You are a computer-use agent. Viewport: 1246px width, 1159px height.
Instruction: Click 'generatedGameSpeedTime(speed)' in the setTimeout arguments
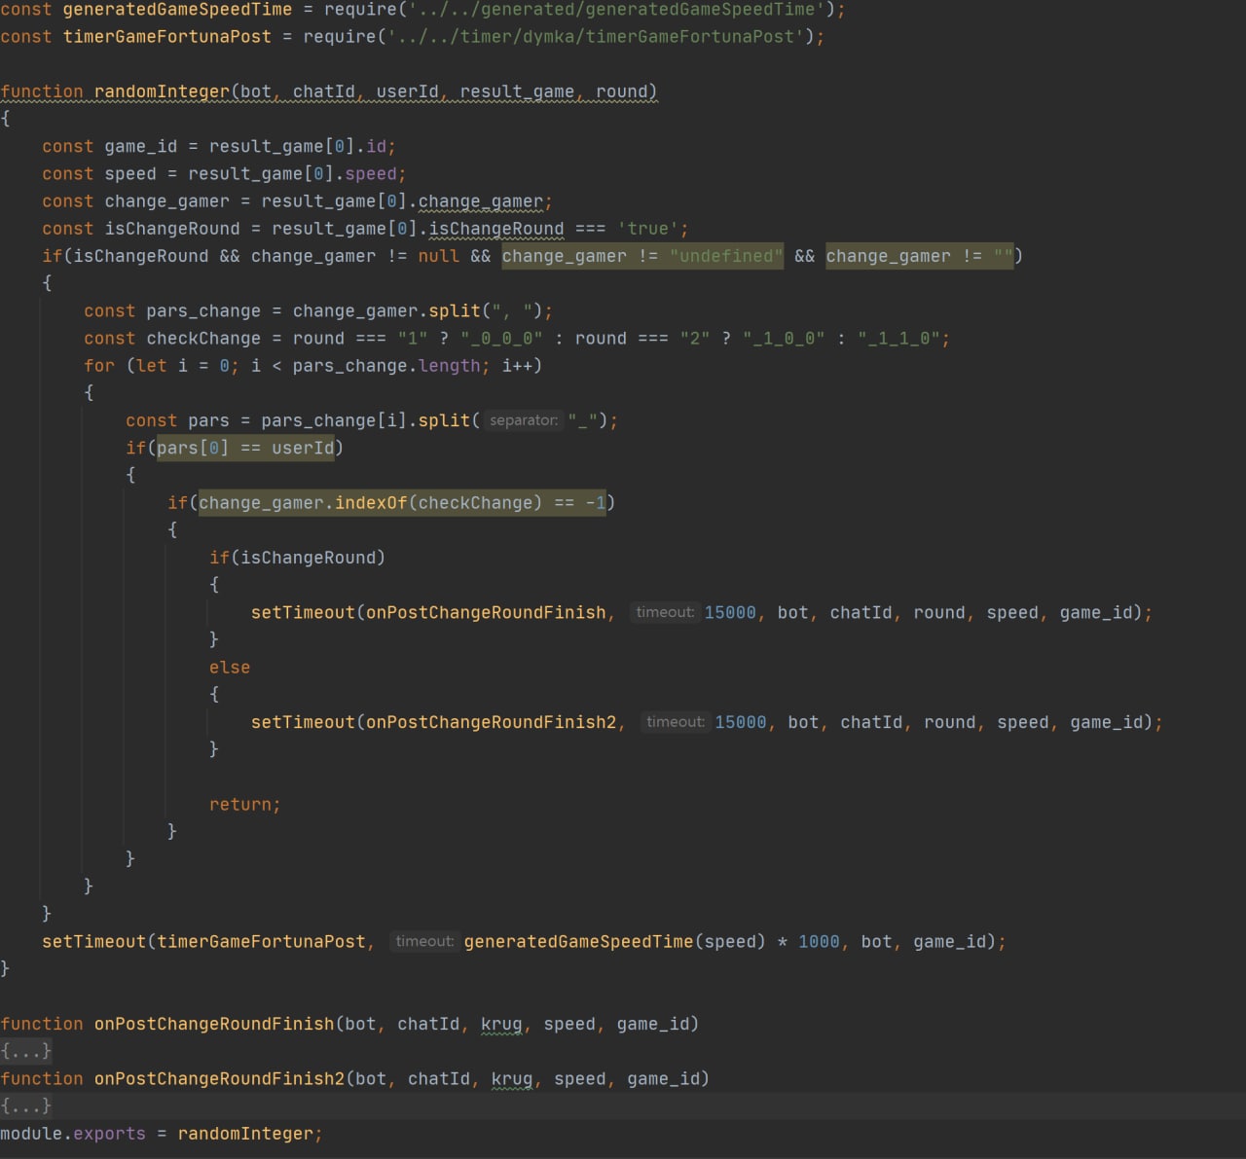pos(615,941)
